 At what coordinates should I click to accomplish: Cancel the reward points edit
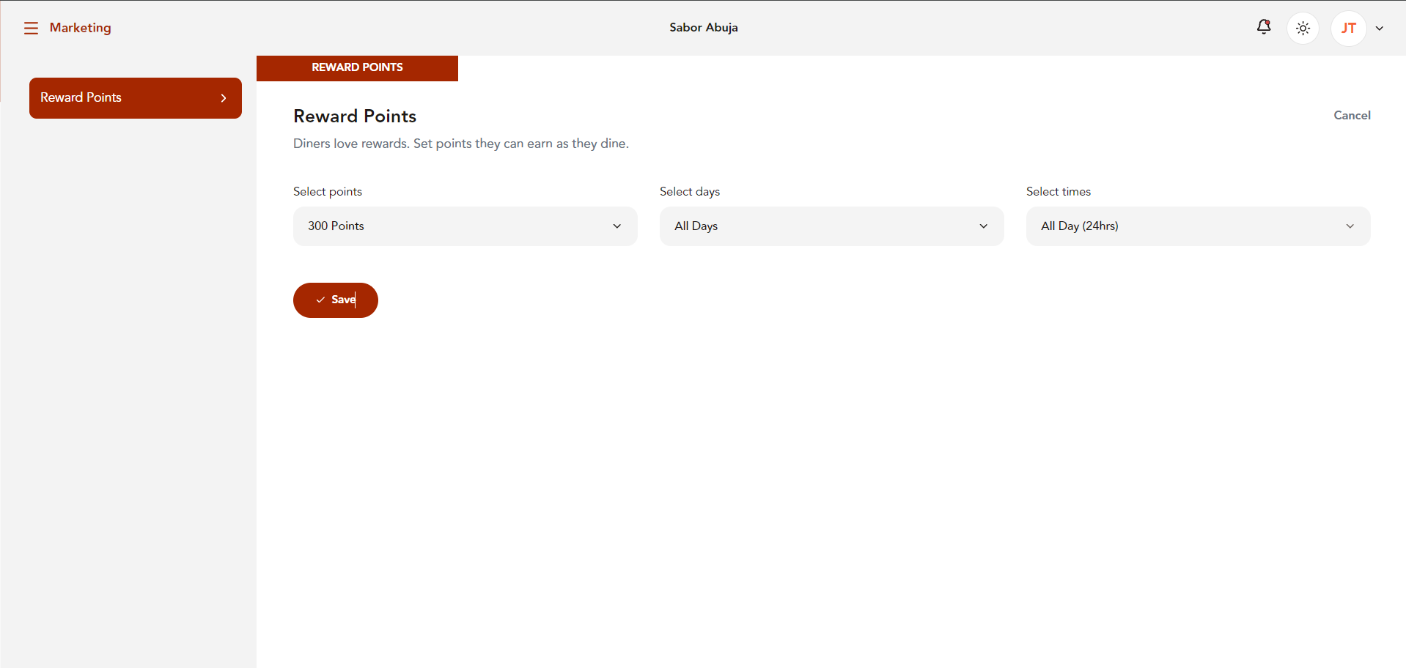click(x=1352, y=116)
